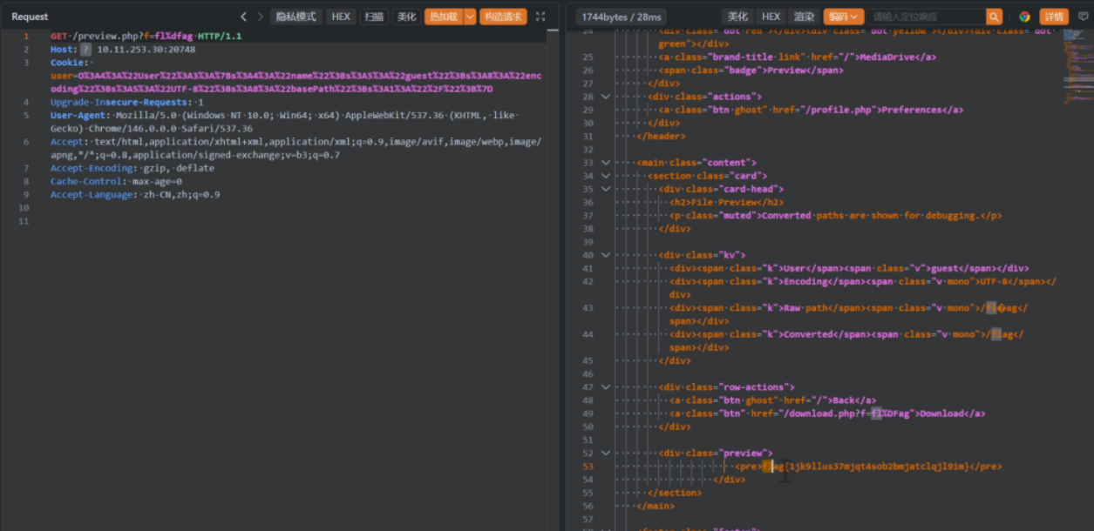
Task: Open the 编码 encoding dropdown
Action: (843, 17)
